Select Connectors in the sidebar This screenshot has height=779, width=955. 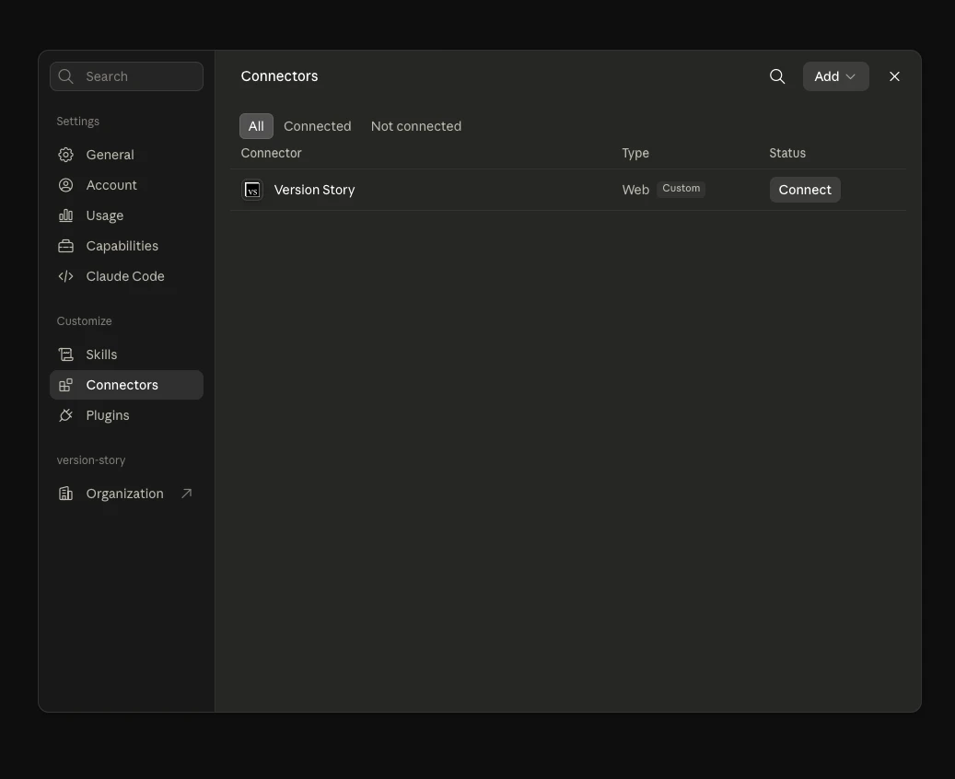tap(127, 385)
